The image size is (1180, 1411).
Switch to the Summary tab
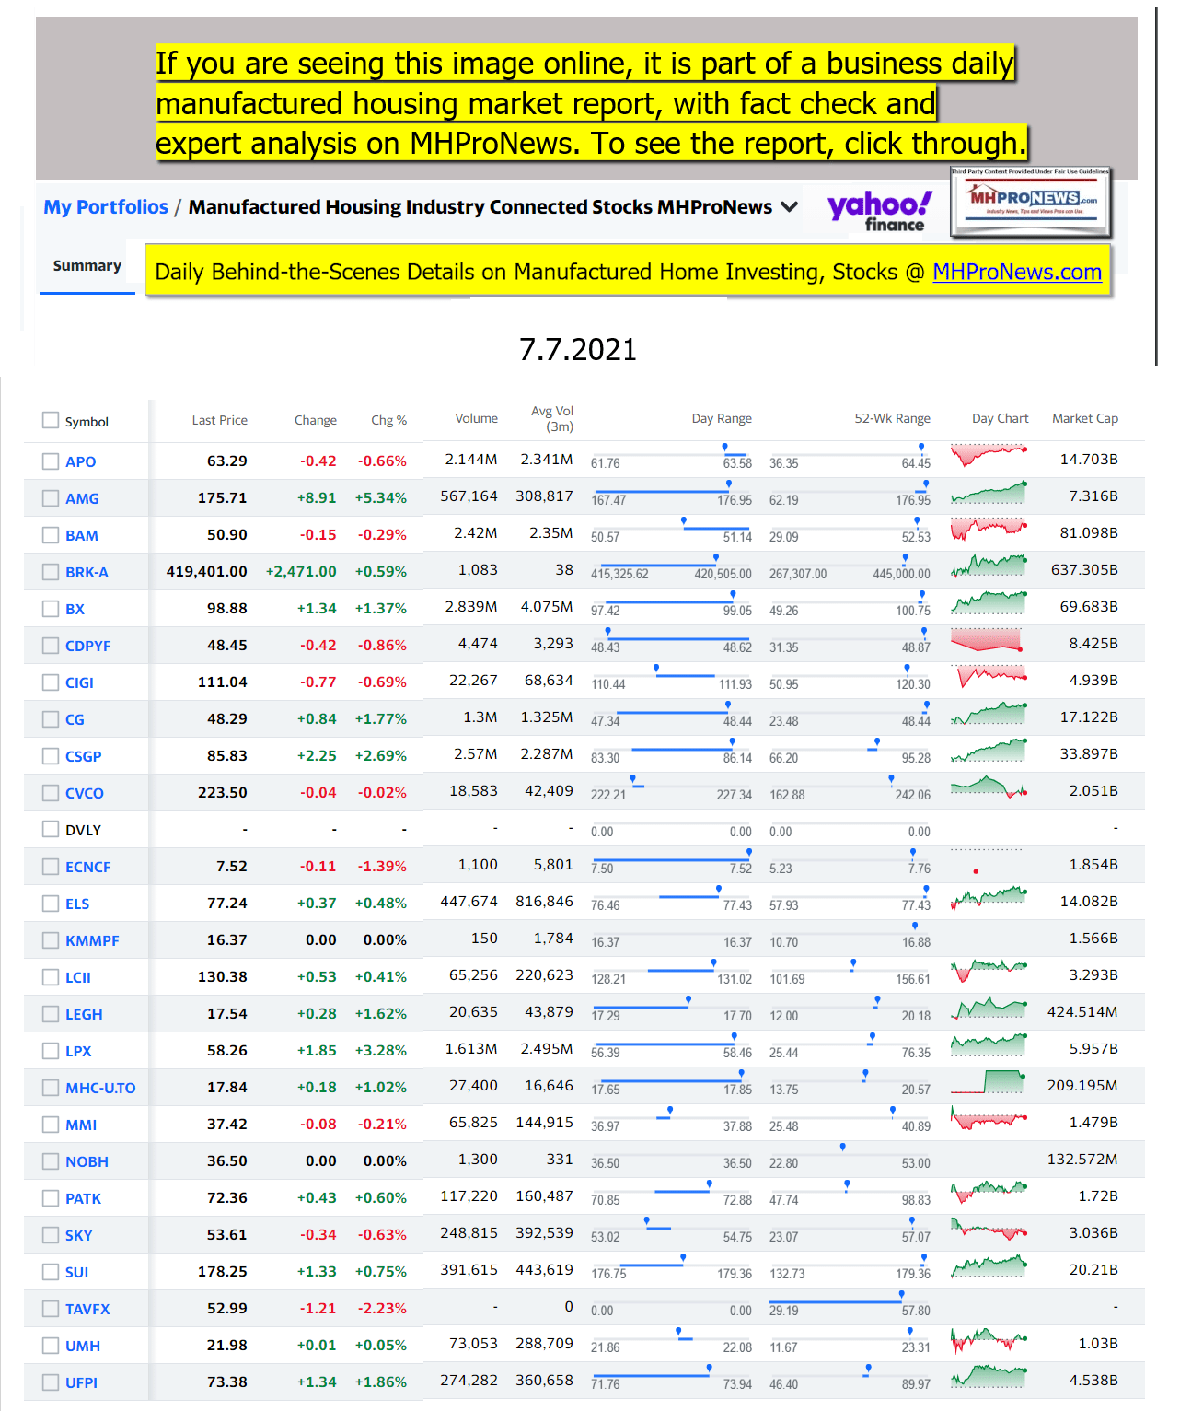click(x=87, y=266)
